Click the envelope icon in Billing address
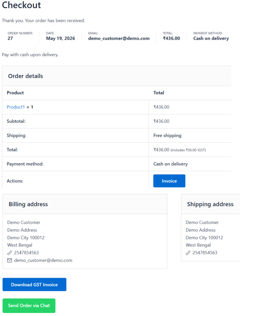The width and height of the screenshot is (254, 316). point(10,260)
